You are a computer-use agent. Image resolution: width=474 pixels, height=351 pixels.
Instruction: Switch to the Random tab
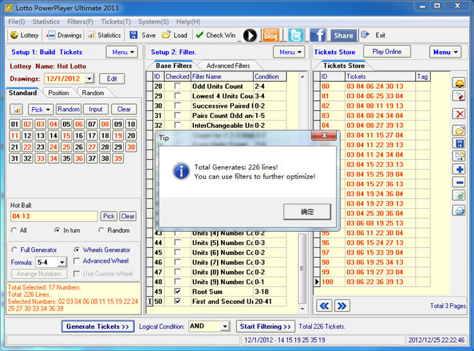(x=93, y=93)
